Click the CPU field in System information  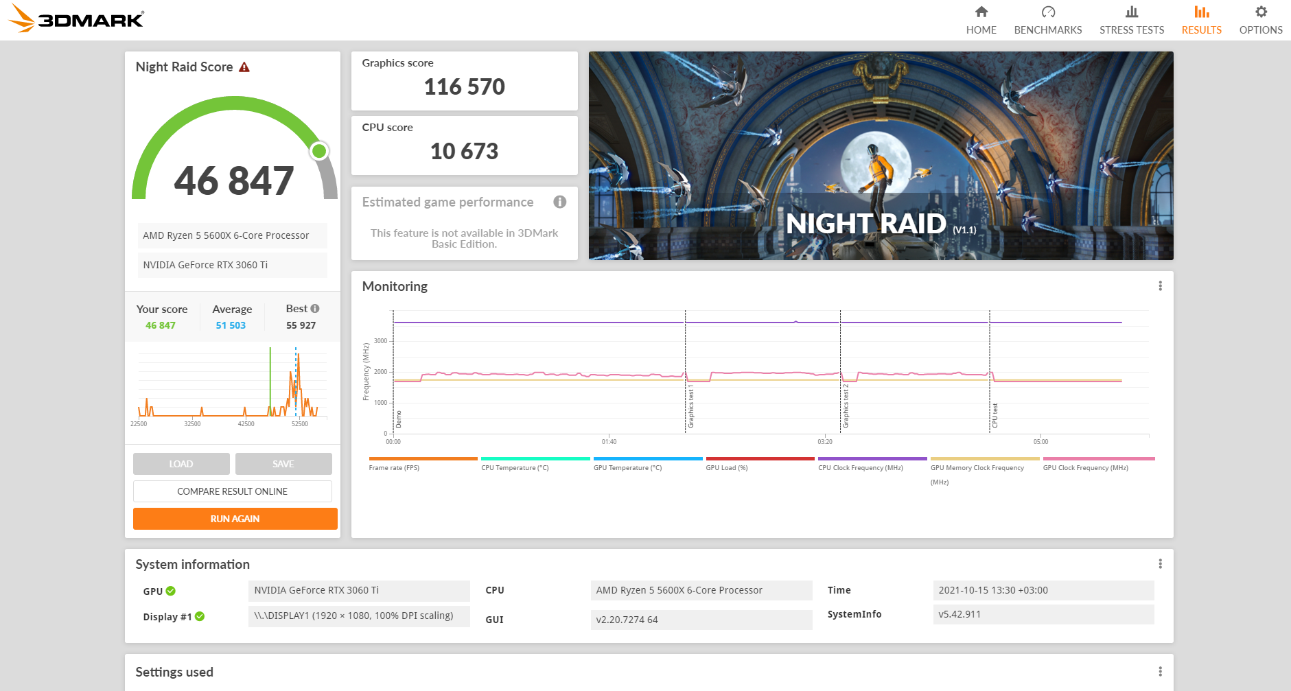[x=701, y=590]
